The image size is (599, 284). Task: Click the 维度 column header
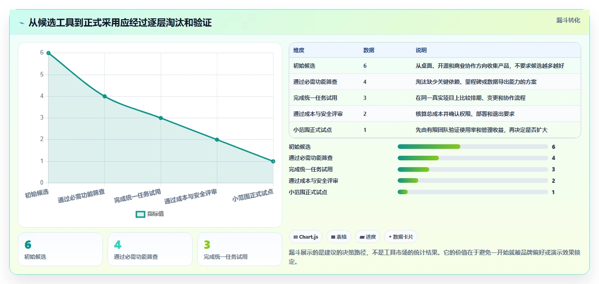click(x=299, y=50)
